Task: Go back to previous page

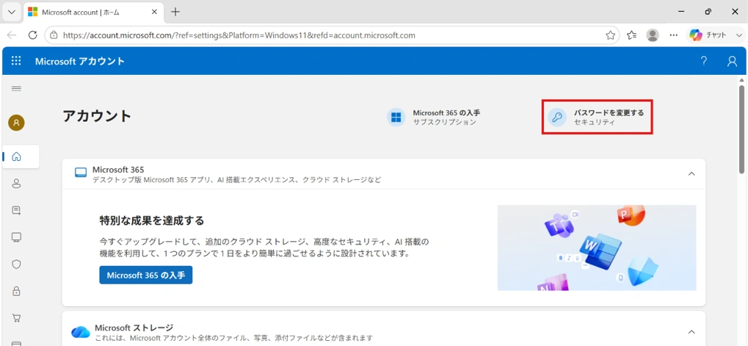Action: point(12,35)
